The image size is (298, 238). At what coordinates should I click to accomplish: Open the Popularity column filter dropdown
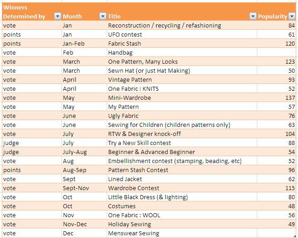coord(292,16)
